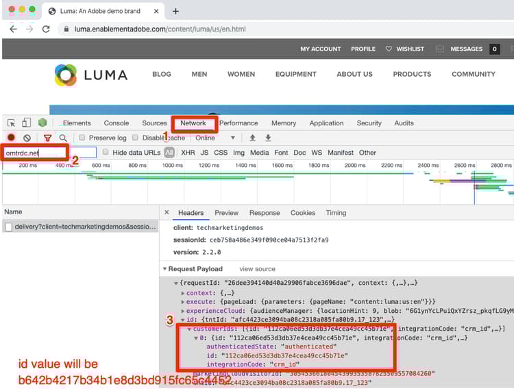Enable Preserve log checkbox
This screenshot has height=391, width=514.
(x=82, y=138)
